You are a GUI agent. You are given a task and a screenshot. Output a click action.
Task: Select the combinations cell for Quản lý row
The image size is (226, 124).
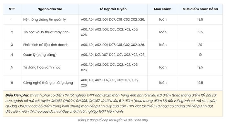(x=113, y=55)
